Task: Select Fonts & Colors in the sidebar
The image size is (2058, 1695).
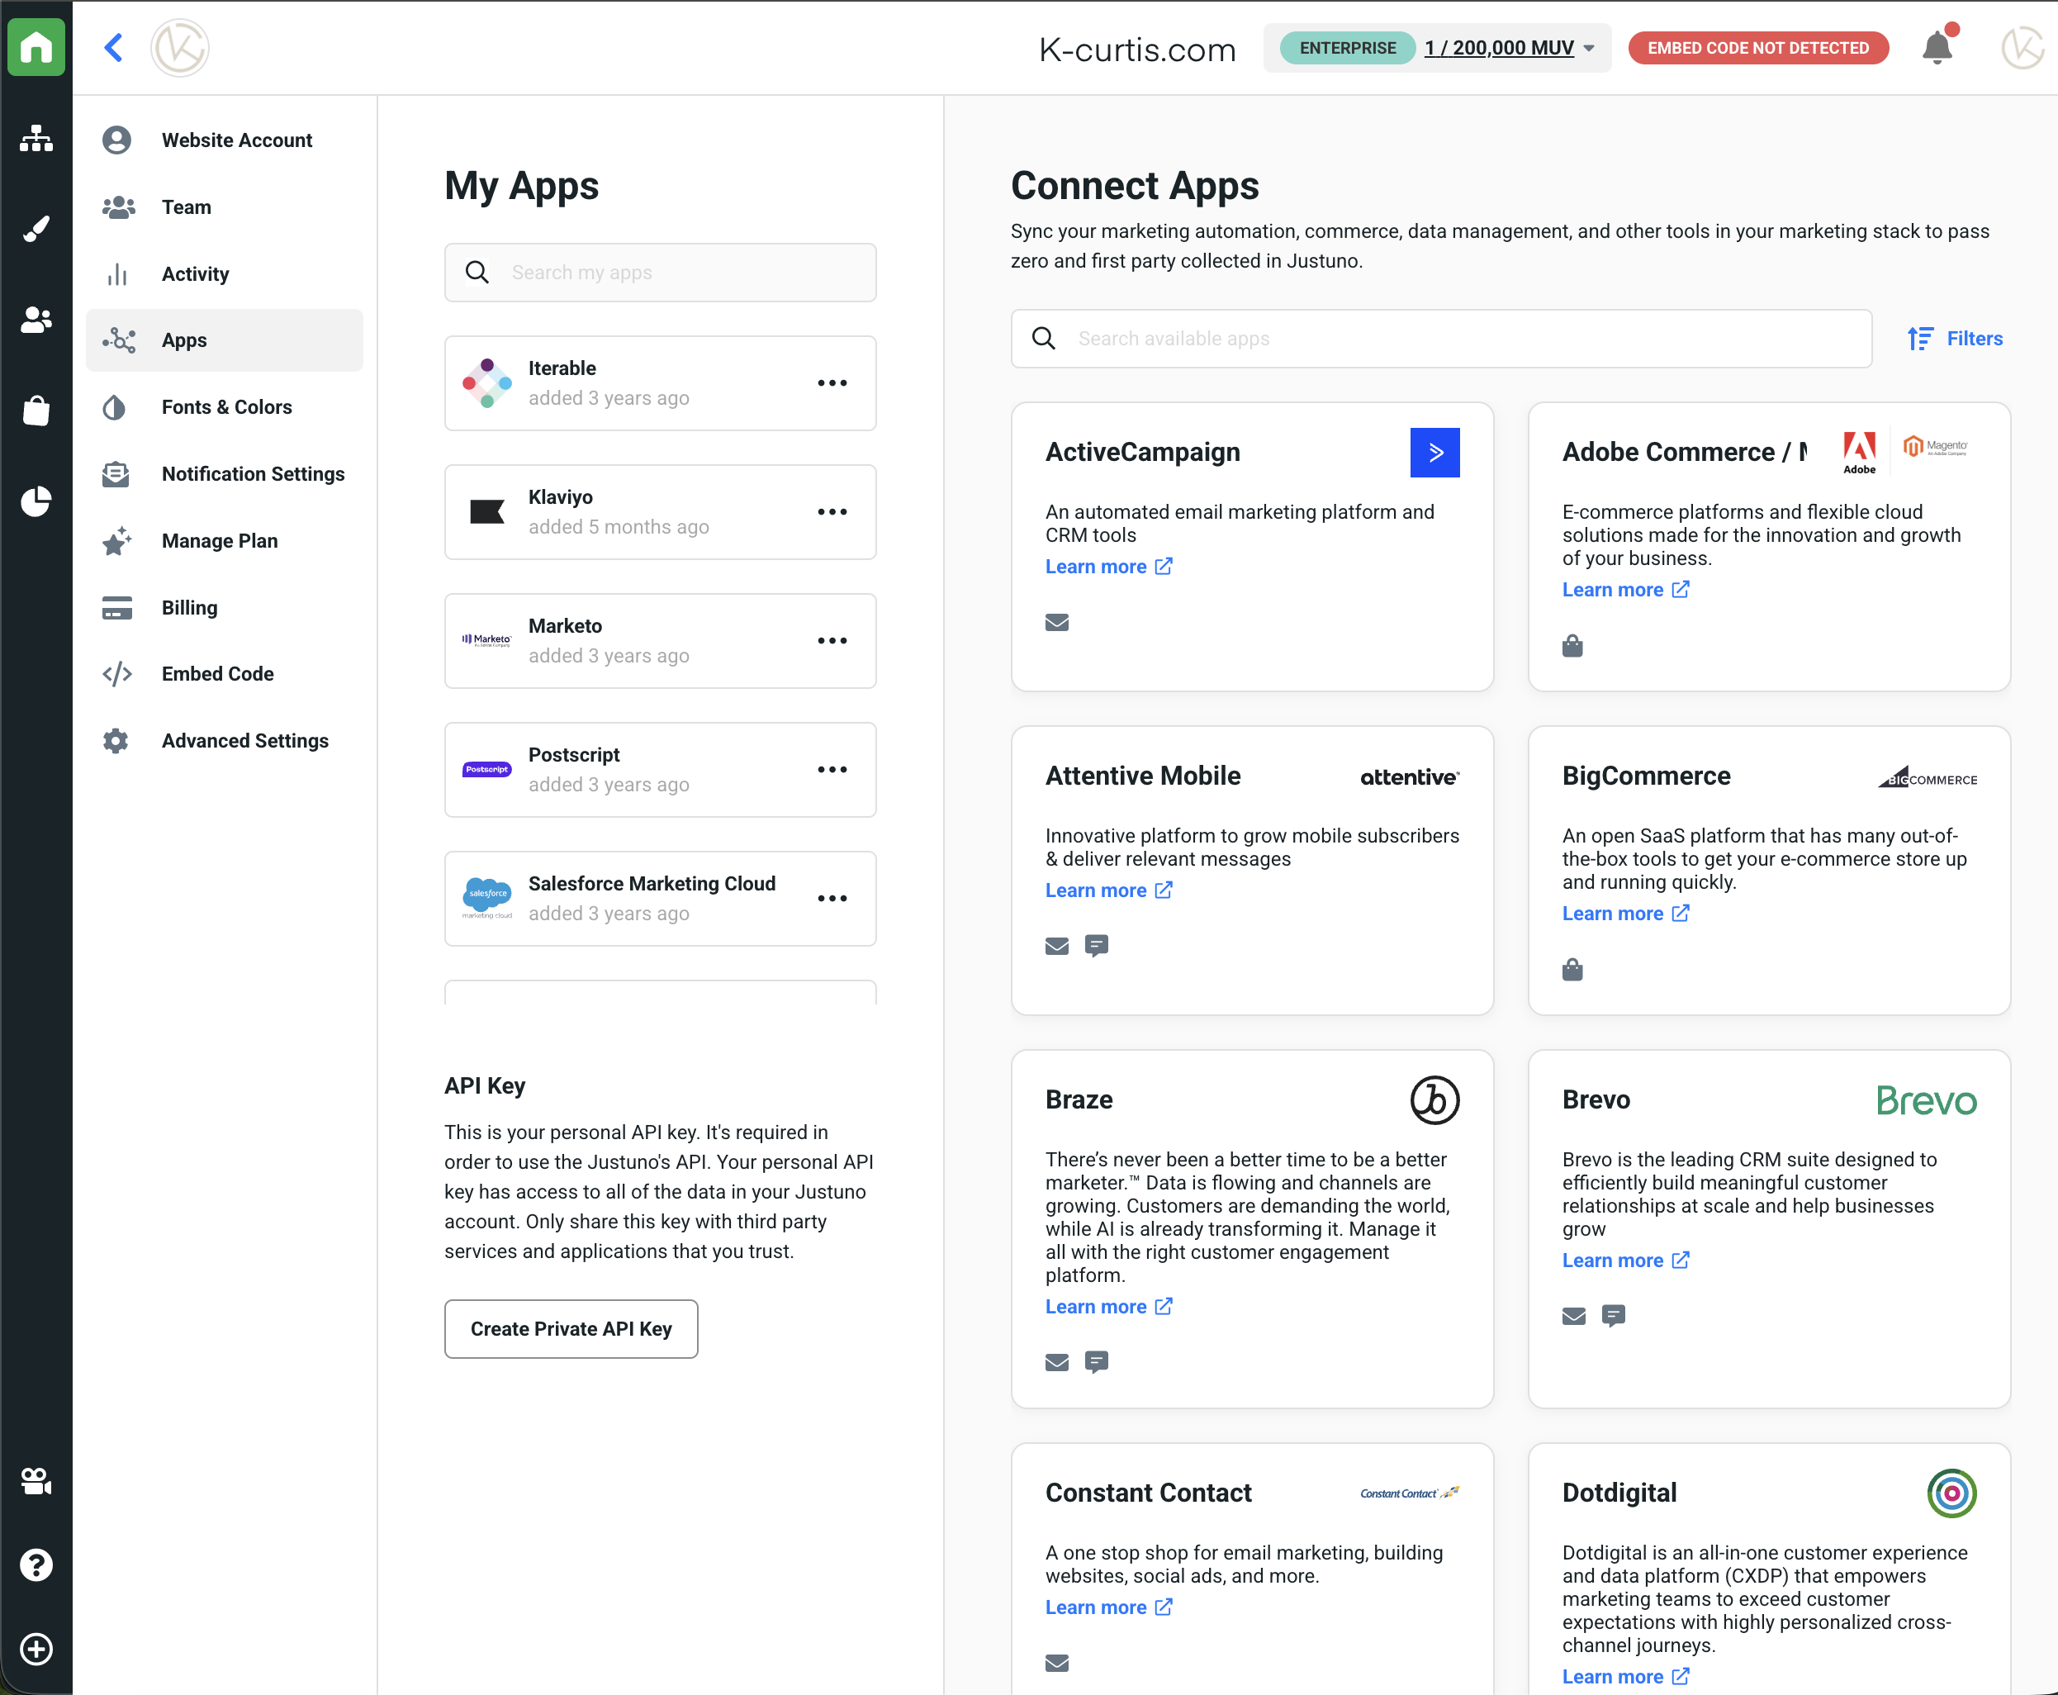Action: click(225, 407)
